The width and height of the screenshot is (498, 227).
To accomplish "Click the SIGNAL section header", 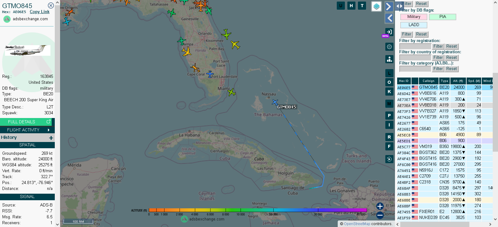I will (x=27, y=197).
